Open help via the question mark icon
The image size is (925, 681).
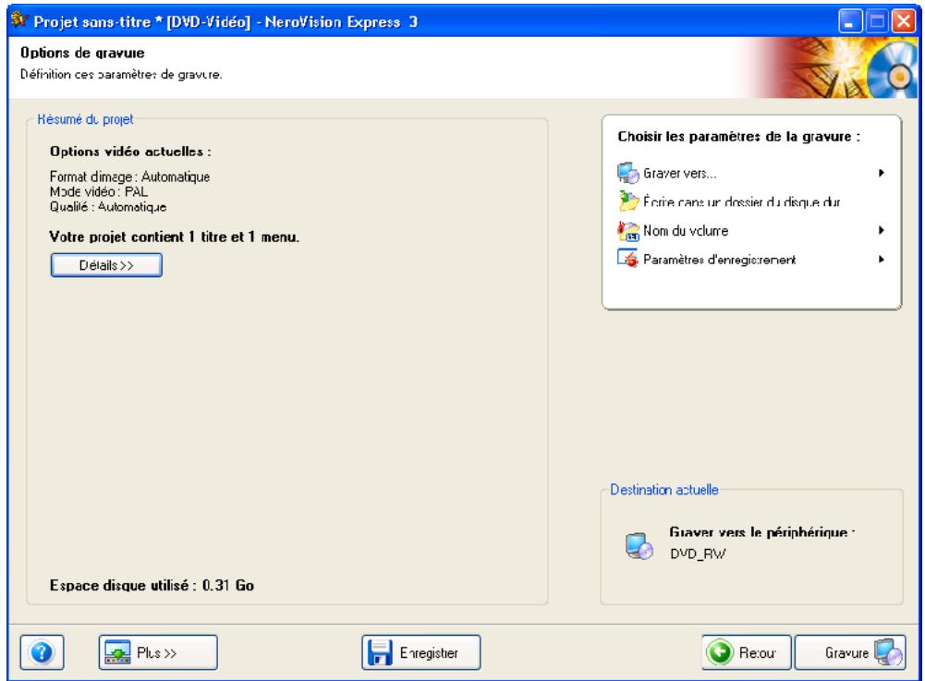(x=42, y=652)
